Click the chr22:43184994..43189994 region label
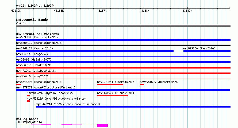This screenshot has width=238, height=128. click(35, 6)
